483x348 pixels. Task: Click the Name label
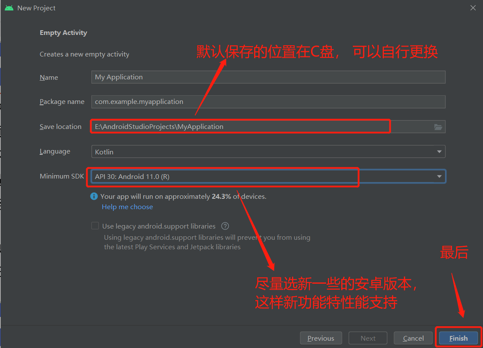[x=49, y=77]
